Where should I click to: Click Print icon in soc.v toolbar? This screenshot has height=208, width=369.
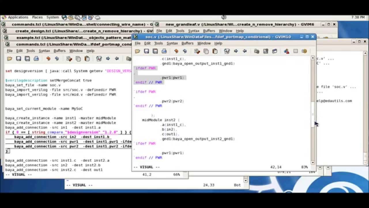[x=164, y=51]
